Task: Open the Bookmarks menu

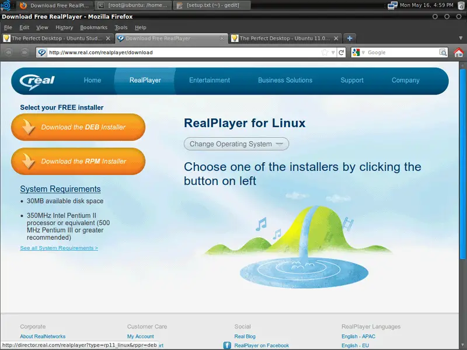Action: (93, 27)
